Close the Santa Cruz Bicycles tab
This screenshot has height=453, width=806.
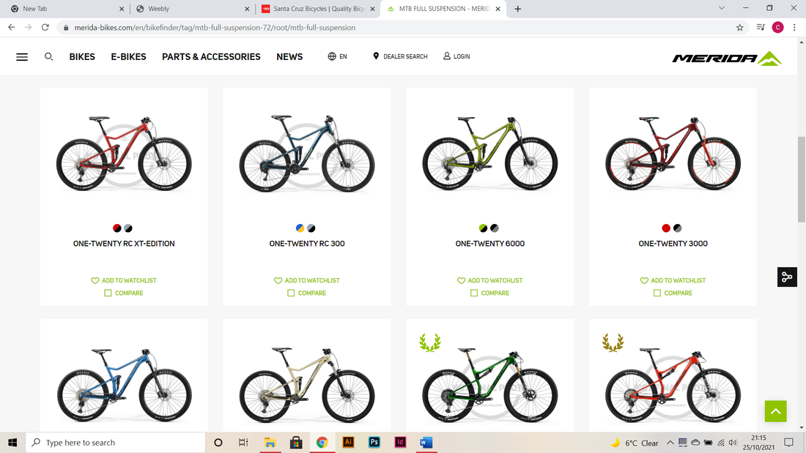pyautogui.click(x=372, y=9)
